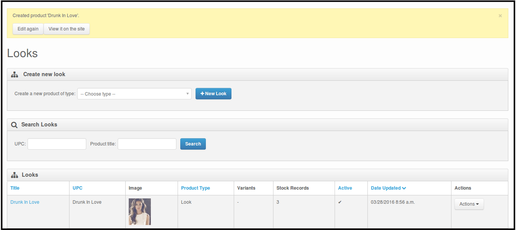Viewport: 516px width, 230px height.
Task: Sort the table by Title column
Action: click(15, 188)
